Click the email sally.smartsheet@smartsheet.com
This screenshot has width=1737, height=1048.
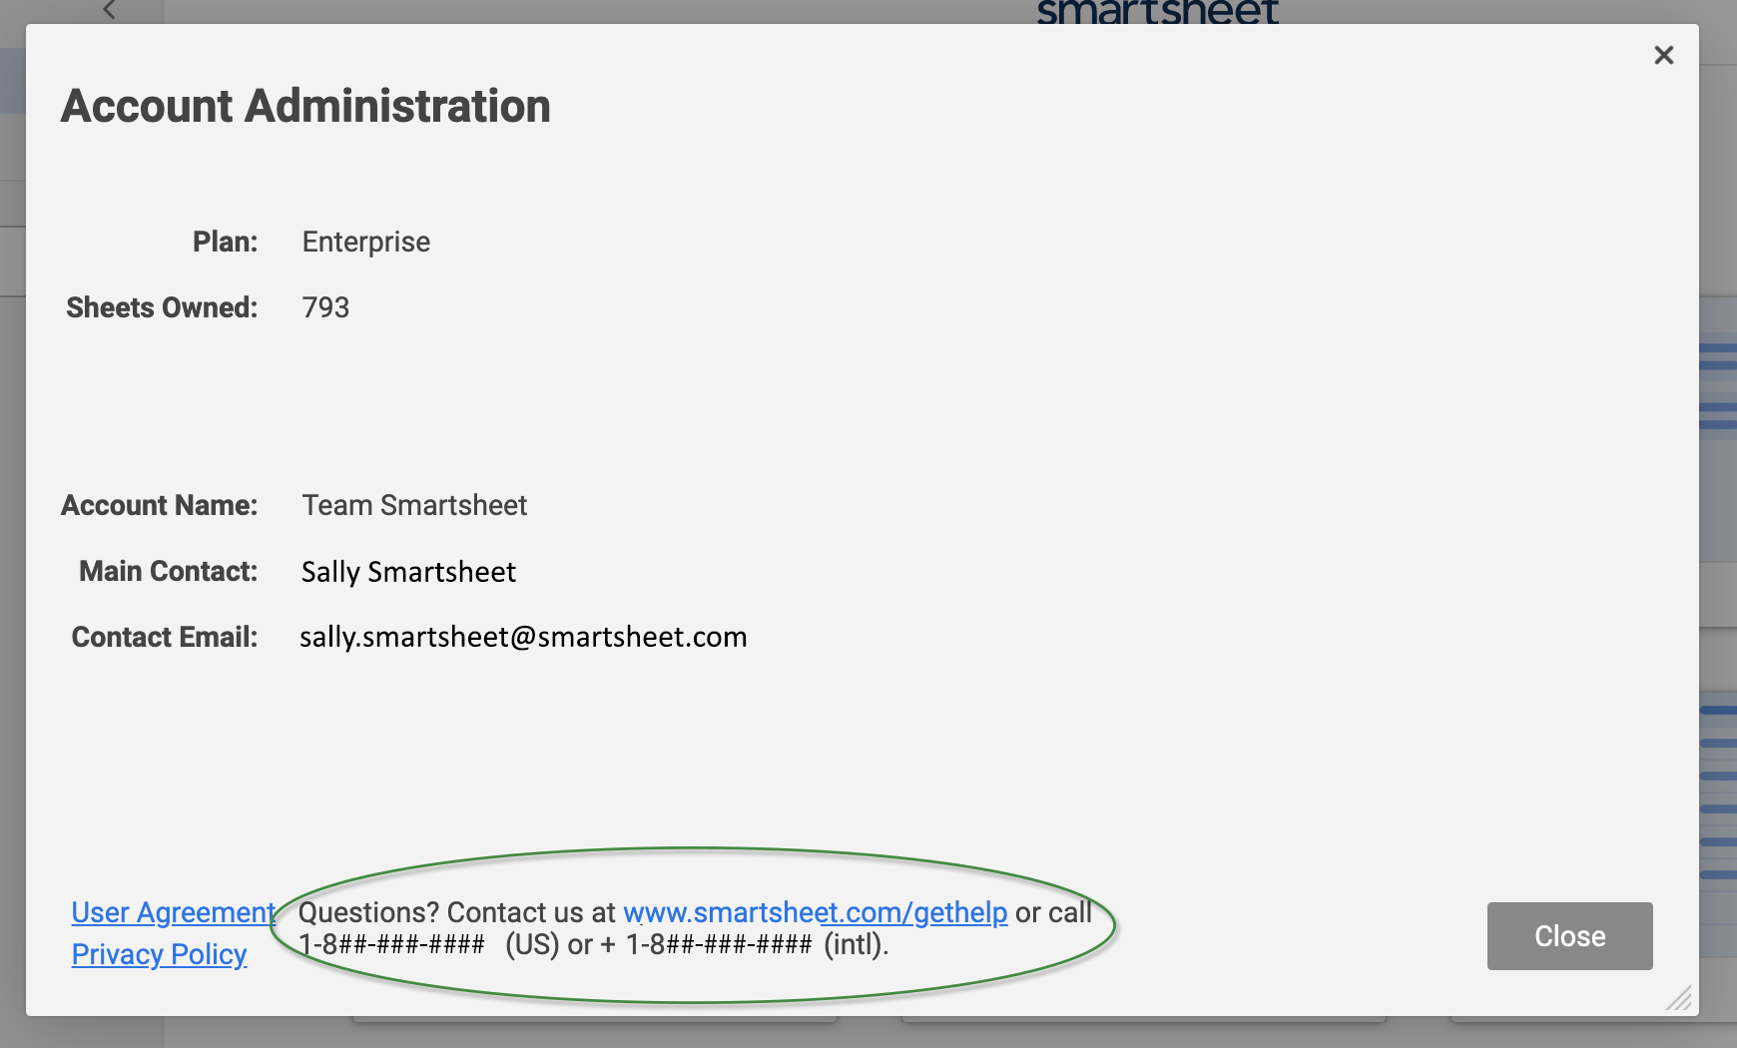523,637
